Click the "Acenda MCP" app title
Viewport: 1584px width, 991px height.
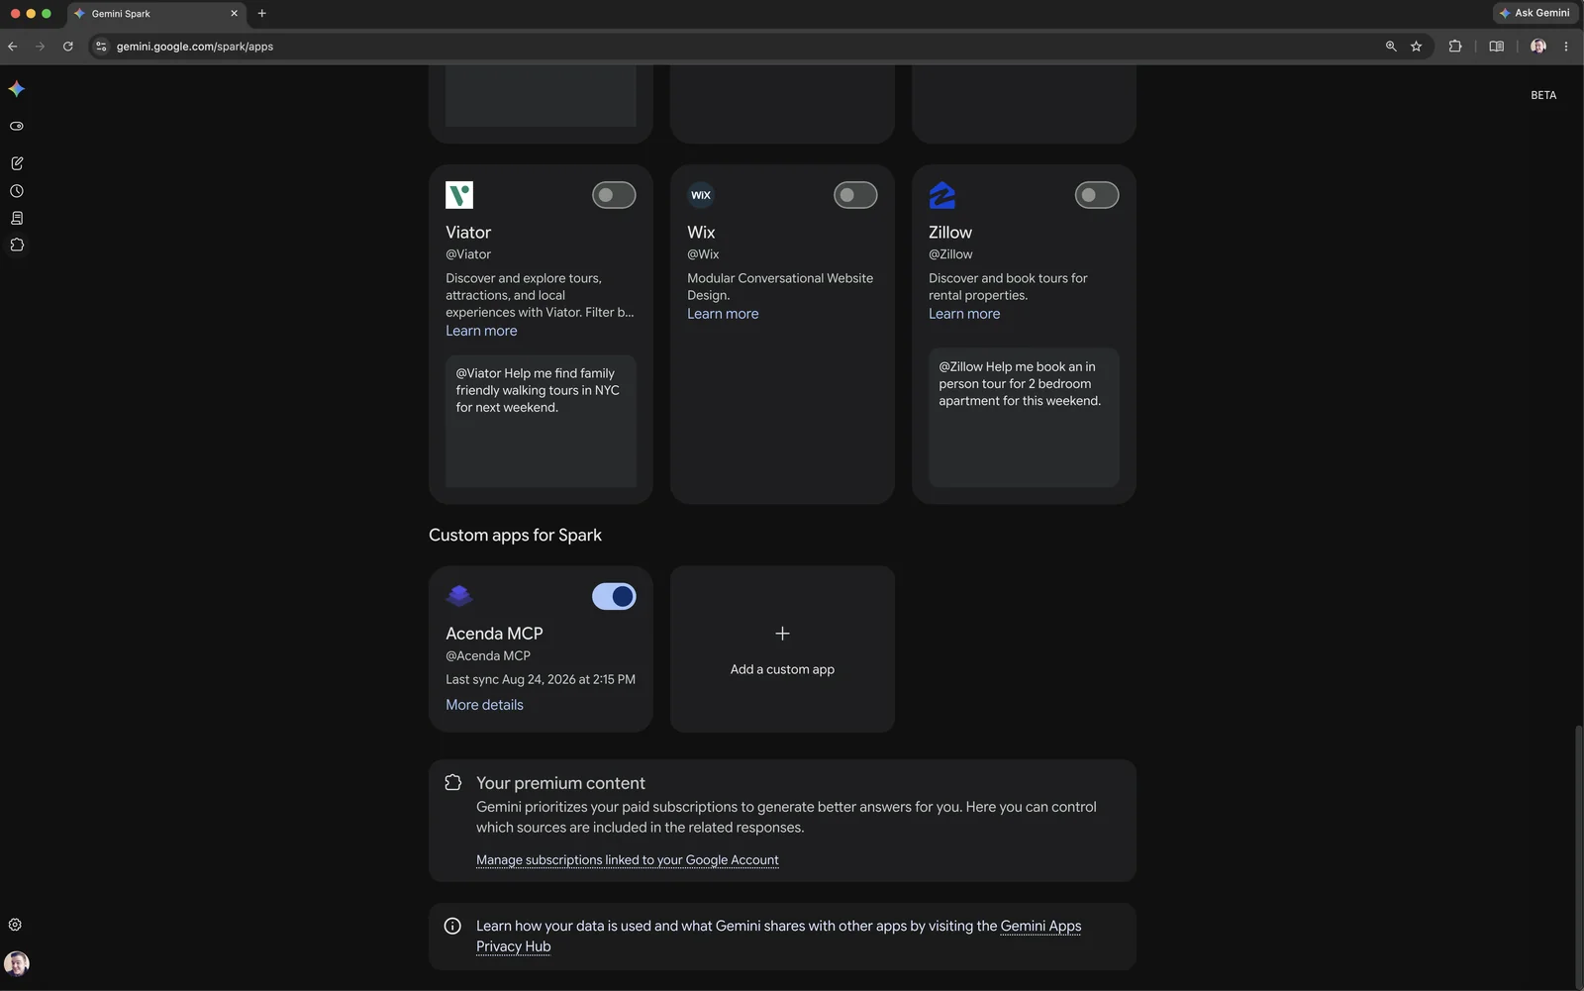pos(494,634)
